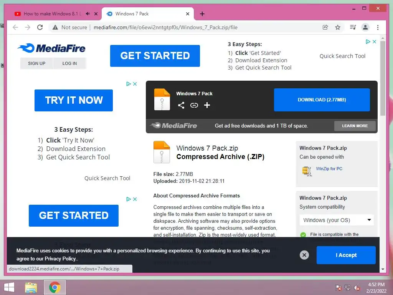Open the Chrome three-dot menu

[x=378, y=27]
